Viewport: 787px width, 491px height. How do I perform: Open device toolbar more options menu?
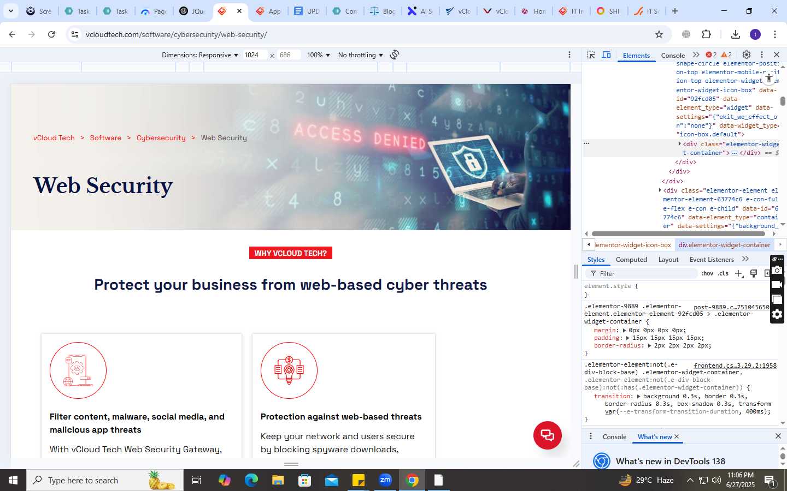[569, 55]
